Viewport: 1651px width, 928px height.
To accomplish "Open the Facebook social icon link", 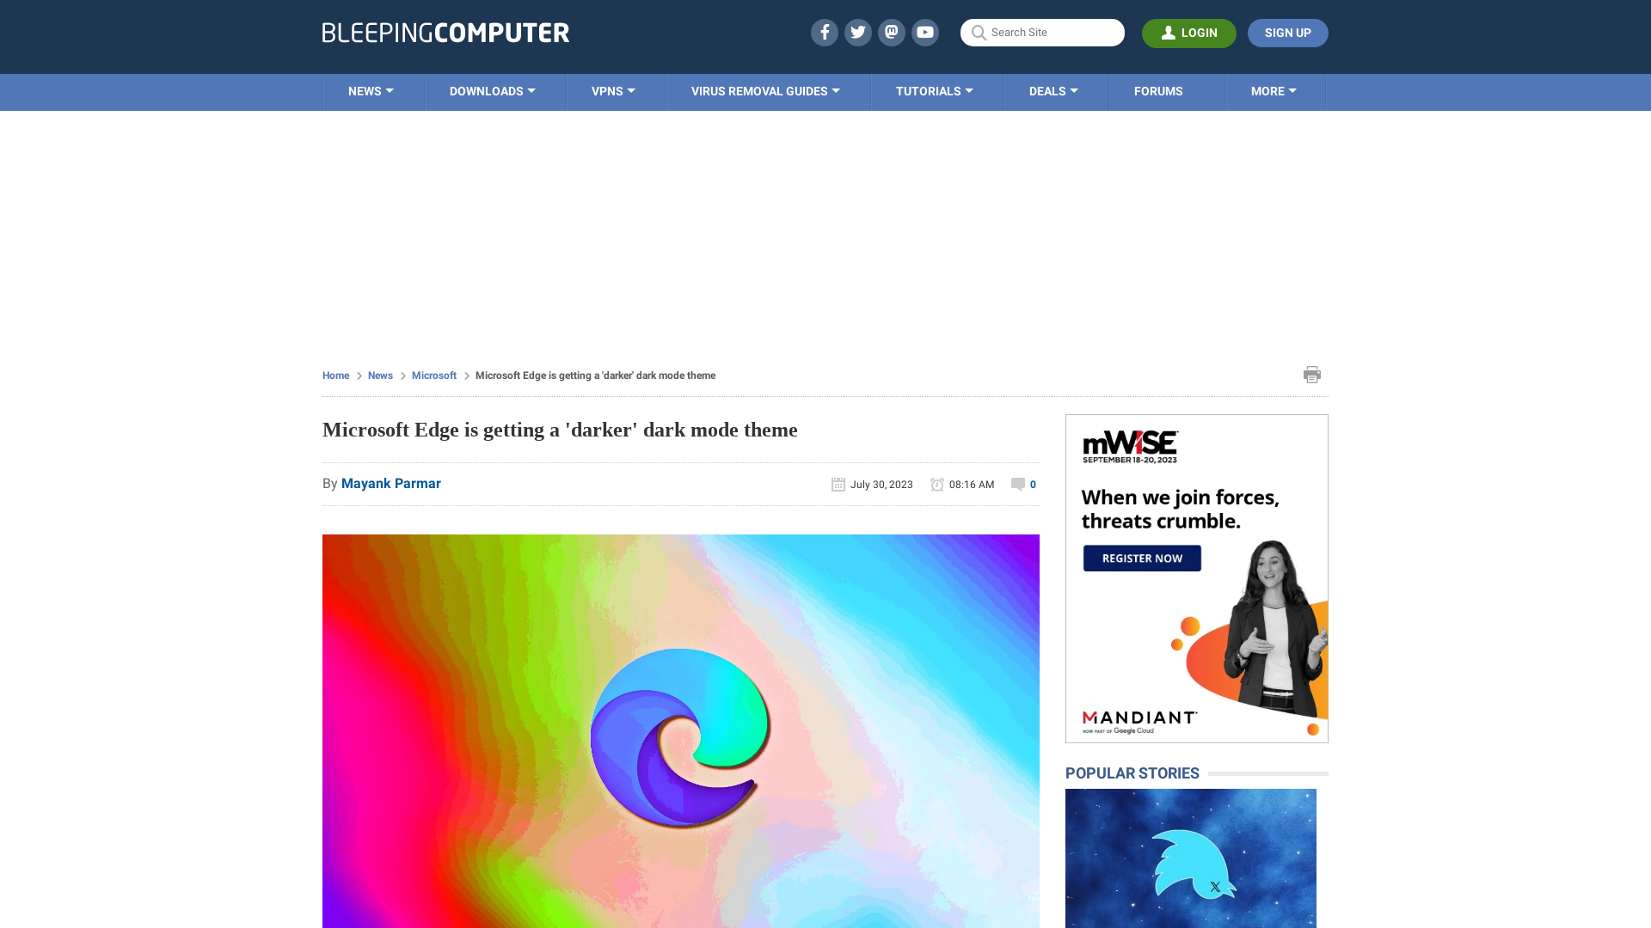I will tap(825, 32).
